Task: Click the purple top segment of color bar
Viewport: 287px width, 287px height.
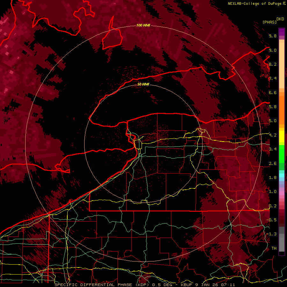Action: [282, 32]
